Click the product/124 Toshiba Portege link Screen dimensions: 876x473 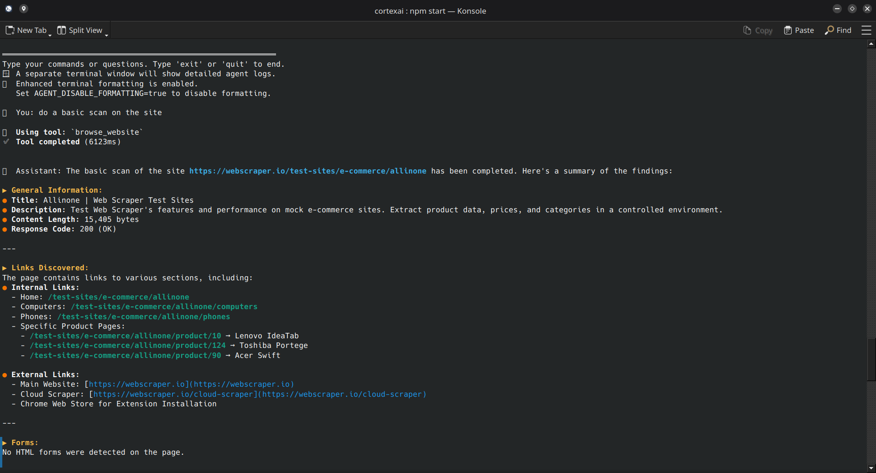pyautogui.click(x=128, y=346)
